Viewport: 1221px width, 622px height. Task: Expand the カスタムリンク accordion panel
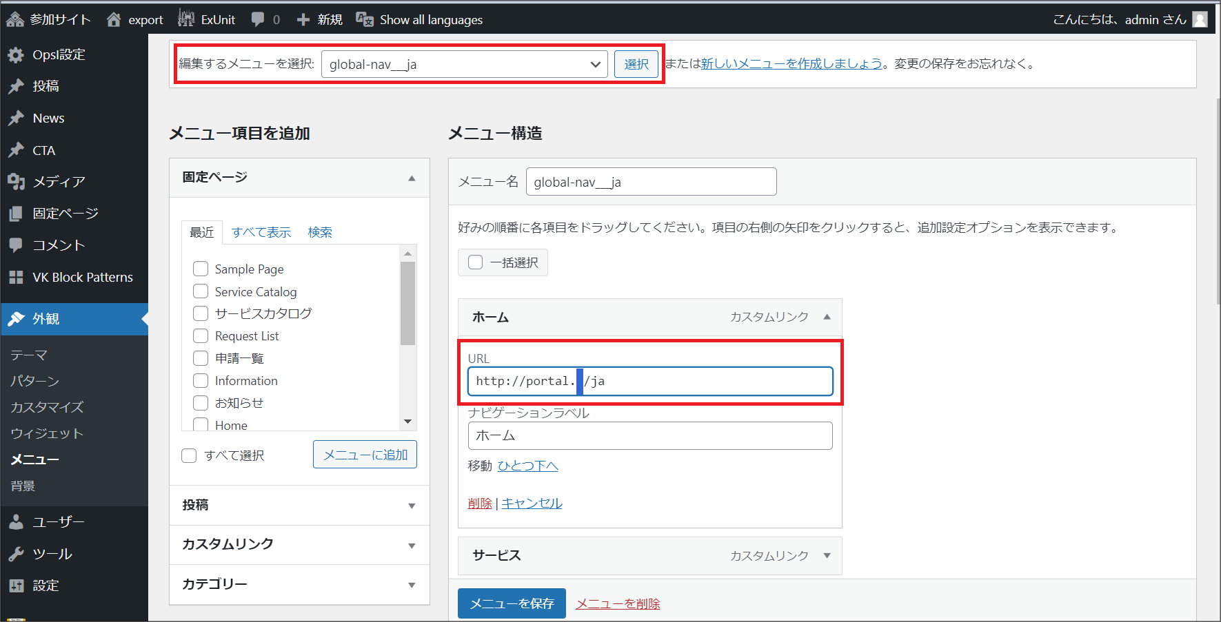click(x=299, y=544)
